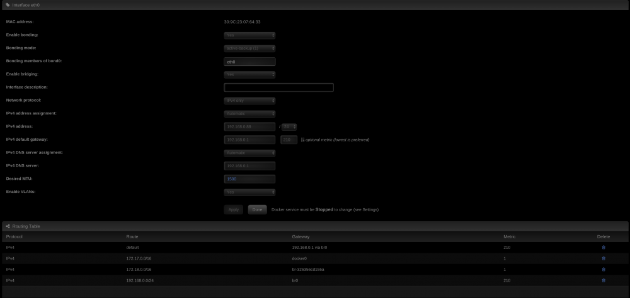630x298 pixels.
Task: Click the Routing Table section header
Action: (315, 226)
